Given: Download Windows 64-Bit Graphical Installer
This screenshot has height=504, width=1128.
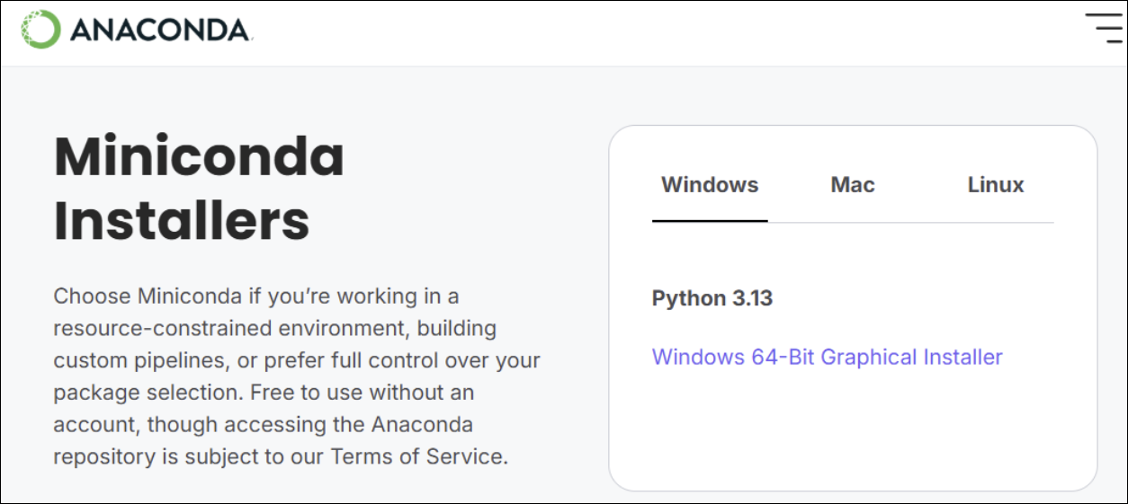Looking at the screenshot, I should pyautogui.click(x=827, y=357).
